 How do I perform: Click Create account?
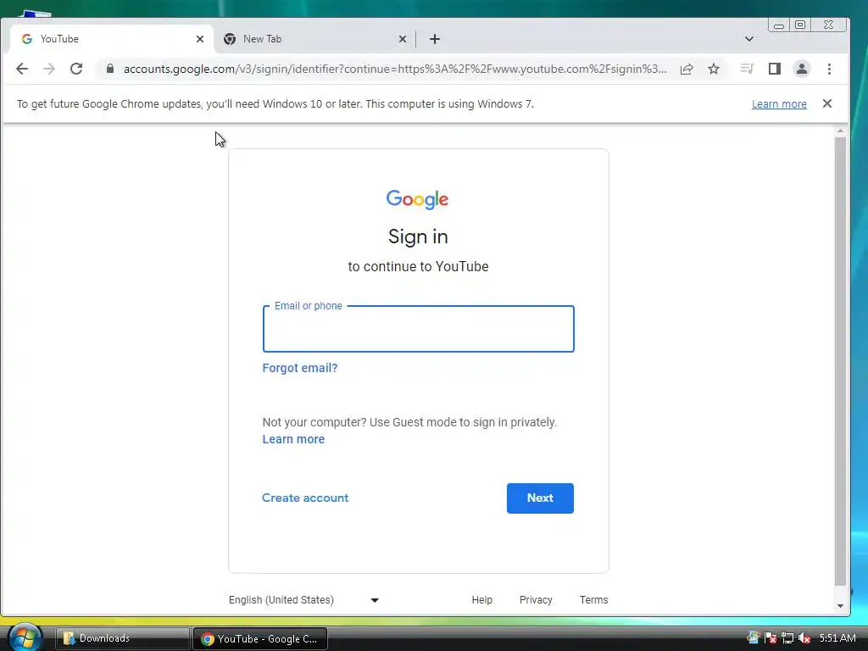point(305,498)
